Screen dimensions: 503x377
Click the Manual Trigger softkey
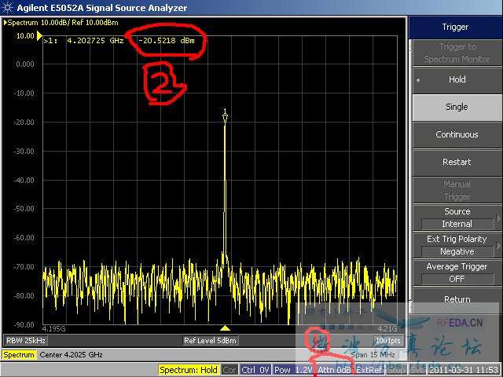pos(457,190)
